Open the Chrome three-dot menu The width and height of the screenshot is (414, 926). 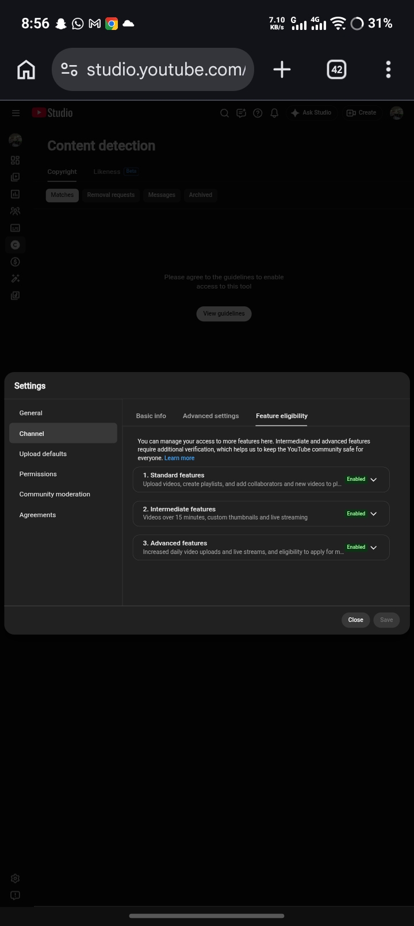point(389,70)
